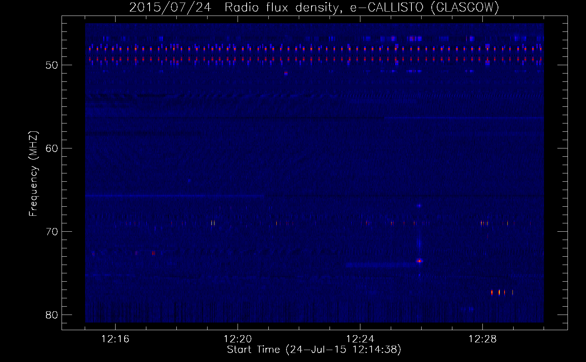Click the 12:28 time tick label
This screenshot has width=586, height=362.
tap(483, 339)
